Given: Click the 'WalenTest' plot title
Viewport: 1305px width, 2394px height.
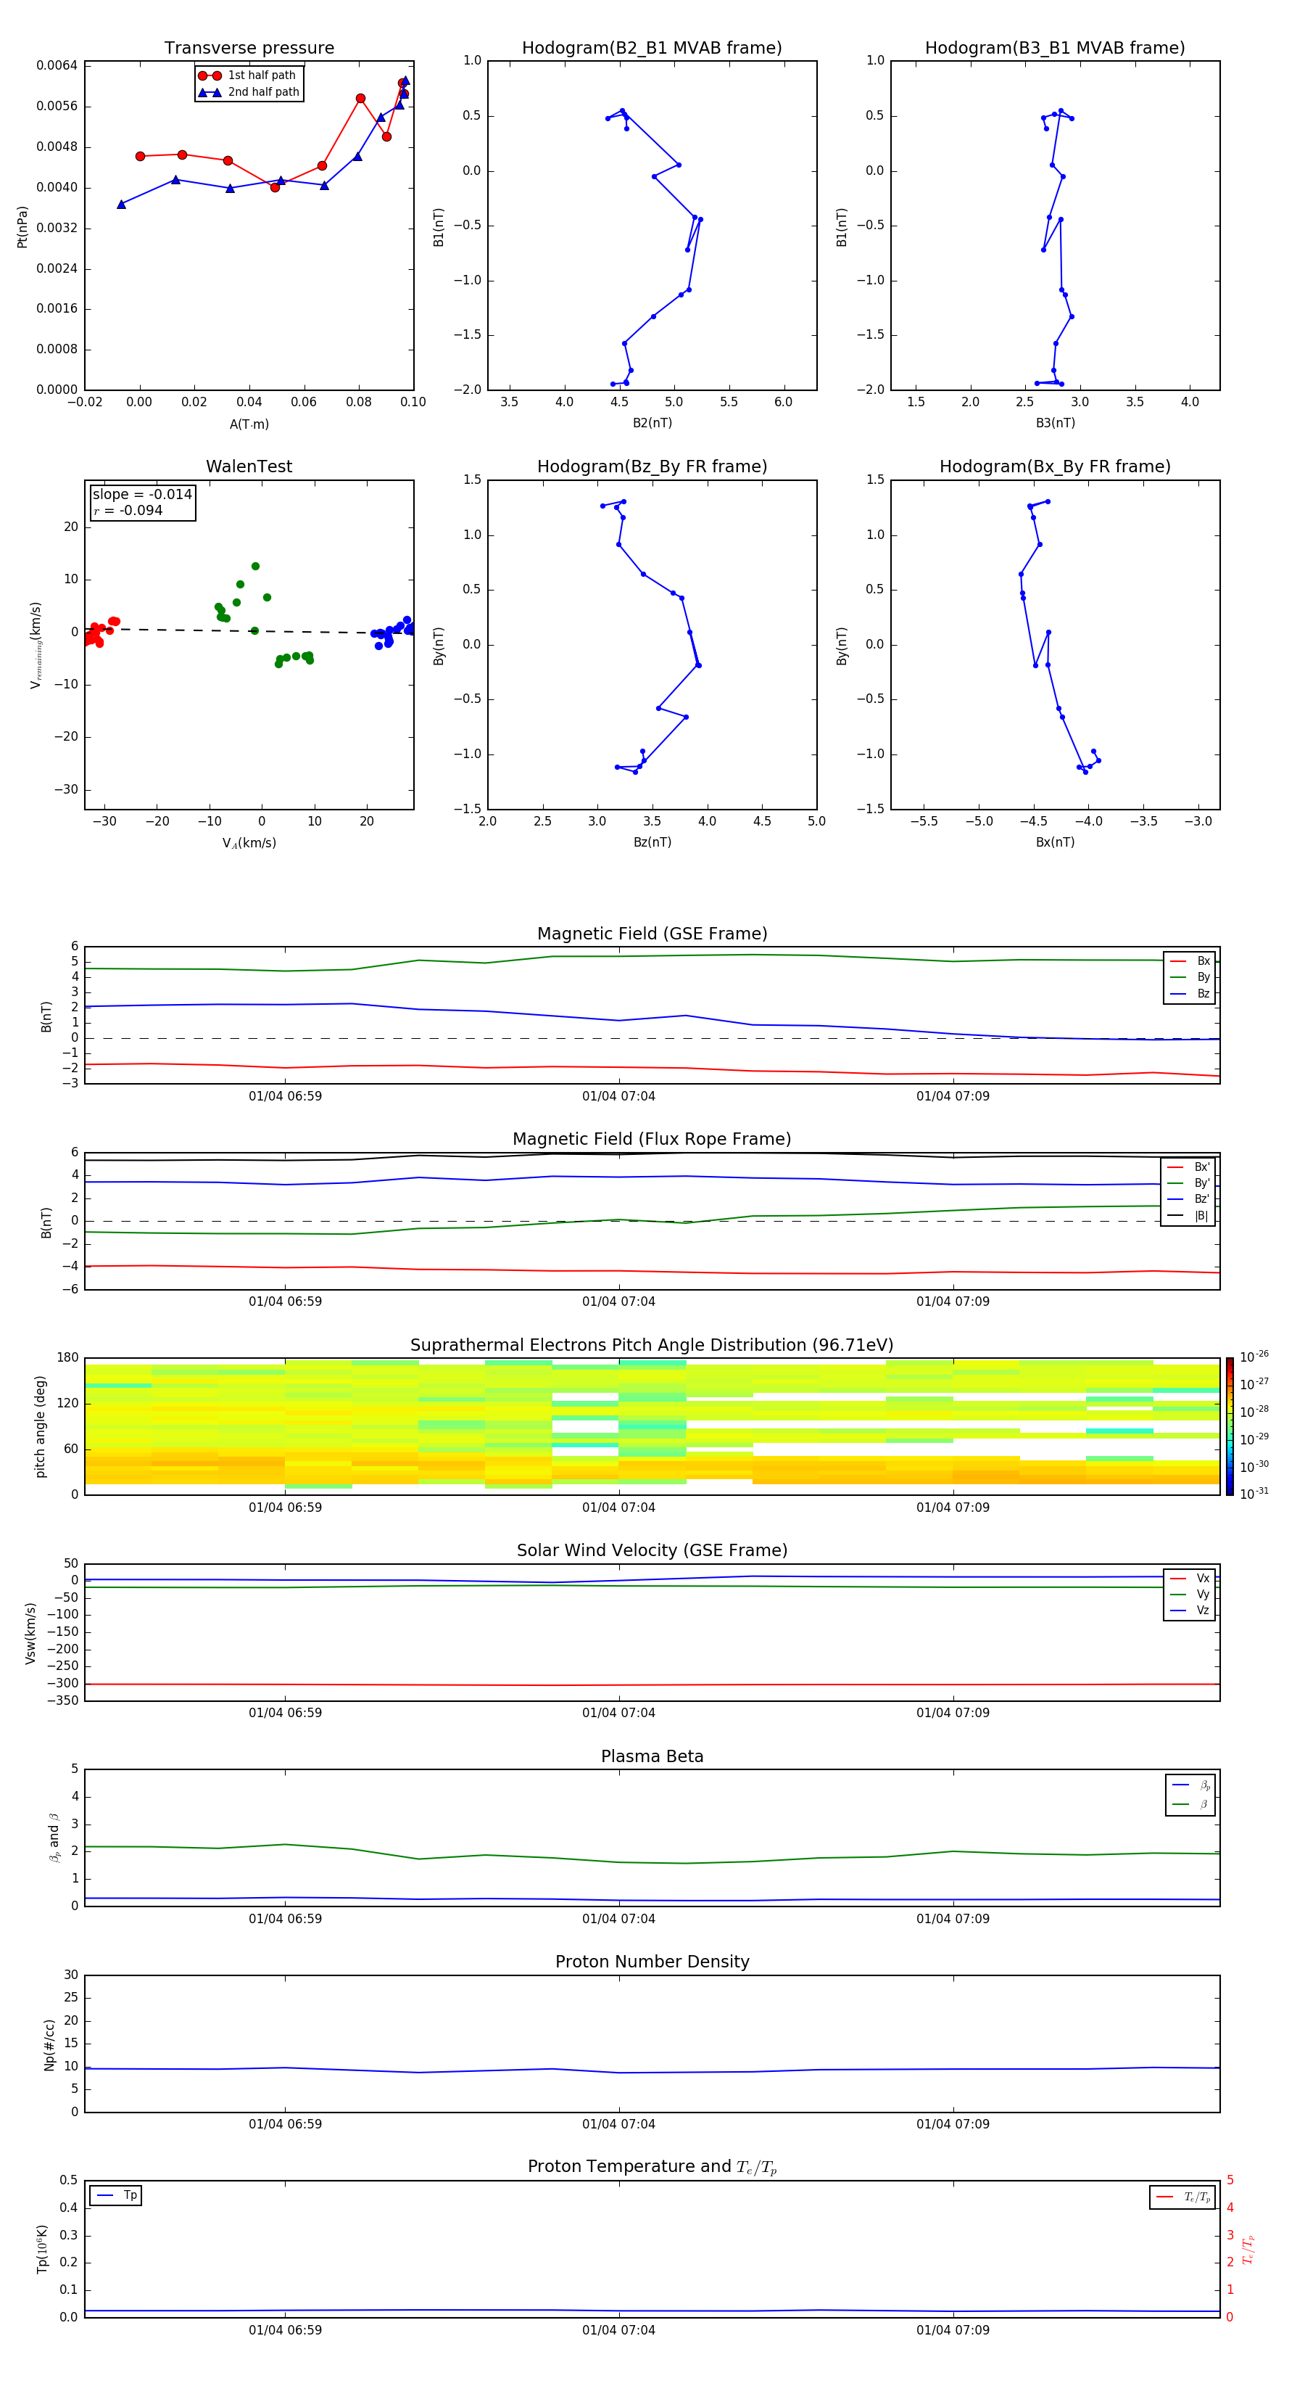Looking at the screenshot, I should click(x=249, y=466).
